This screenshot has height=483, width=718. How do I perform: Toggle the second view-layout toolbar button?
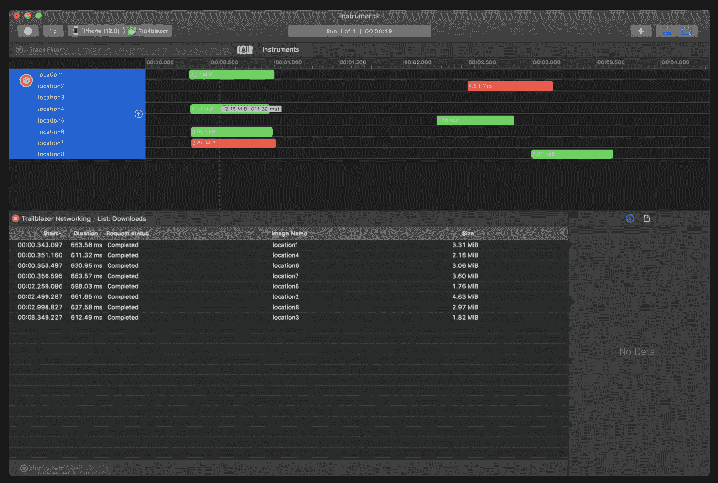(x=687, y=31)
